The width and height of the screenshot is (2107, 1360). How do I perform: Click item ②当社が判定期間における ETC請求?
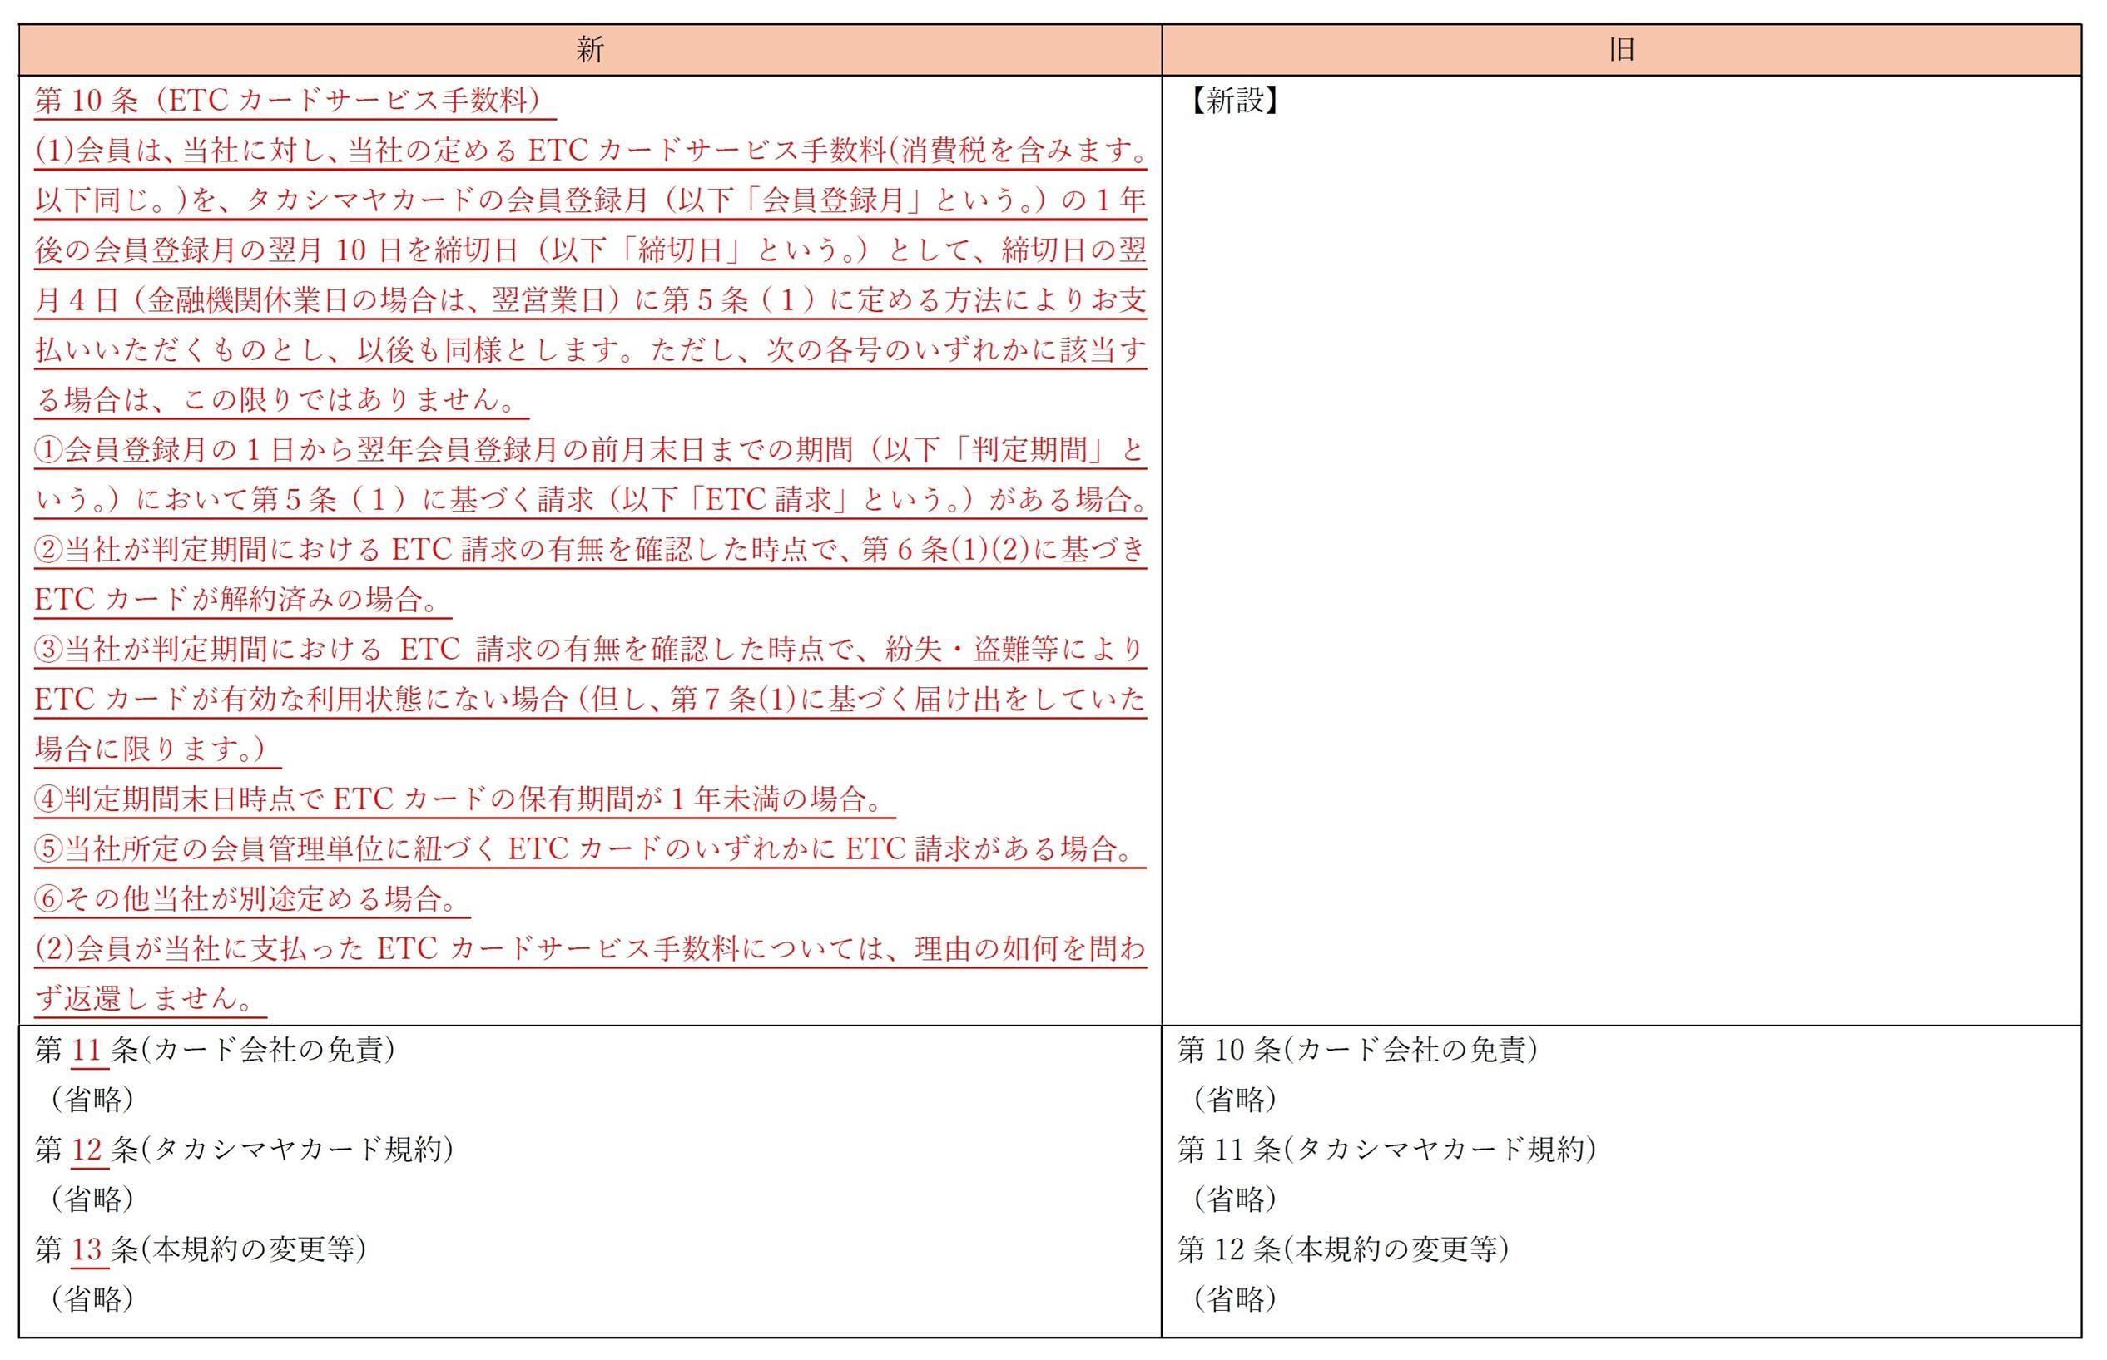point(590,550)
